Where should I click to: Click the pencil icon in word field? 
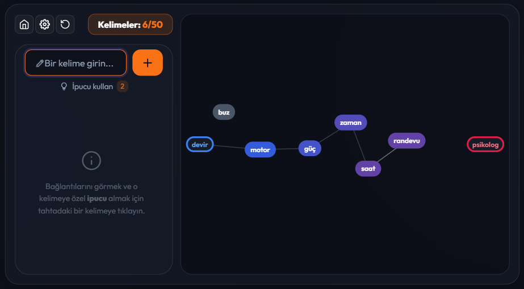pyautogui.click(x=39, y=63)
